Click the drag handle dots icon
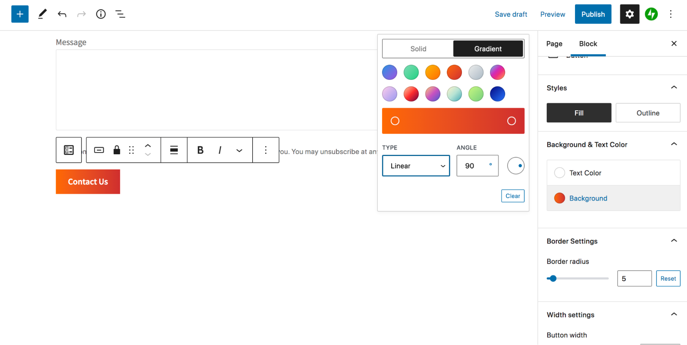Viewport: 687px width, 345px height. 131,150
